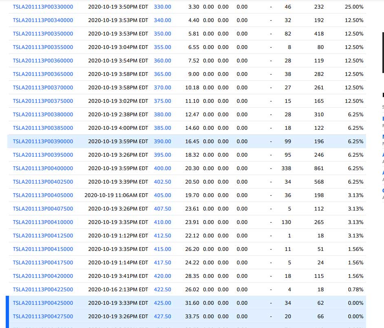
Task: Select the 415.00 strike price link
Action: tap(162, 250)
